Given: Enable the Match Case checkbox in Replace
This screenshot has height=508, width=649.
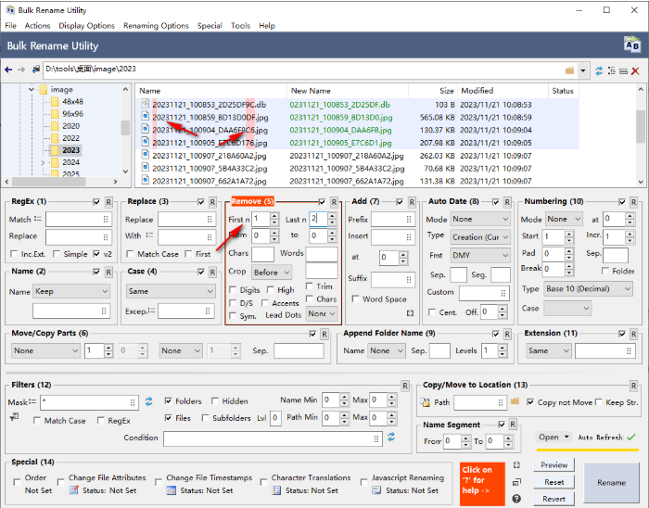Looking at the screenshot, I should coord(130,254).
